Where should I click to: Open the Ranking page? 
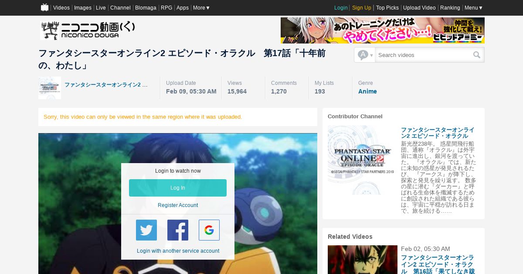point(450,8)
